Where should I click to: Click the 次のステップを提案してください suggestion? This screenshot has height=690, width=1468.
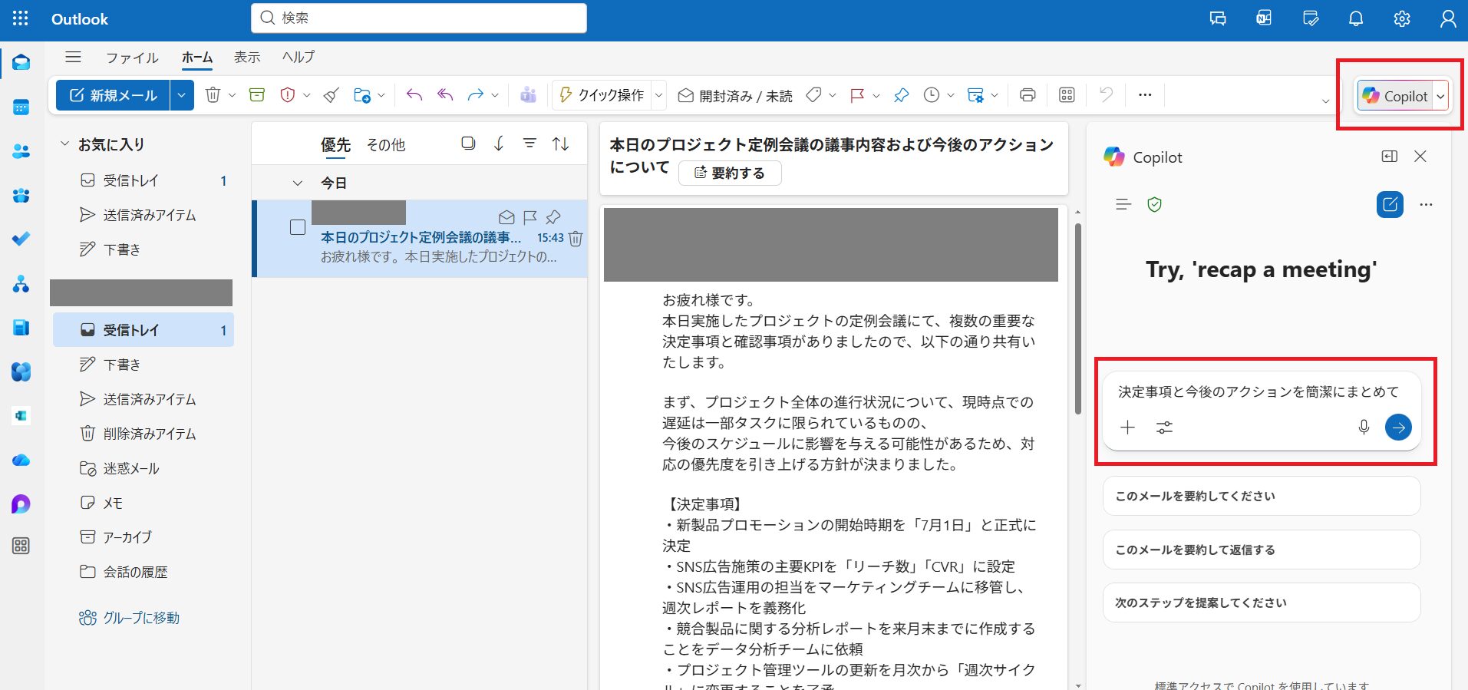(1261, 603)
